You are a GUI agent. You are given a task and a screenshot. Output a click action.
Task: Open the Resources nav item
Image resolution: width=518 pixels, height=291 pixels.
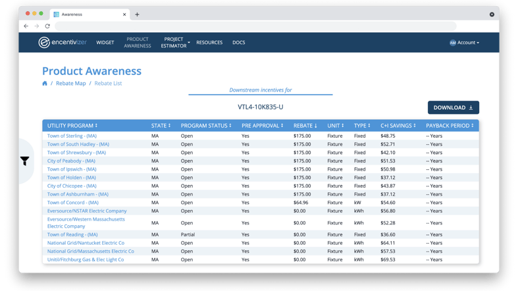(209, 42)
